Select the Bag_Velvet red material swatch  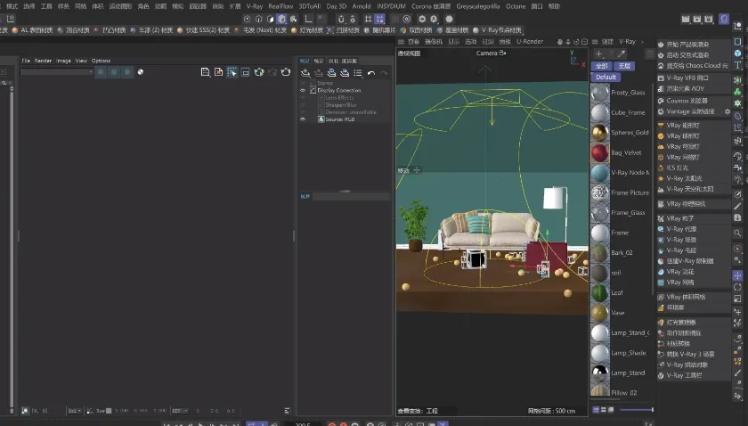(600, 152)
